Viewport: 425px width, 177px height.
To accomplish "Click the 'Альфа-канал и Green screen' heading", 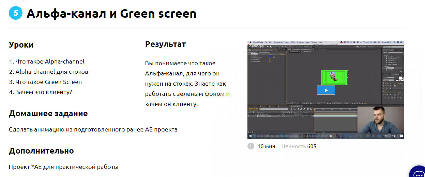I will [x=111, y=14].
